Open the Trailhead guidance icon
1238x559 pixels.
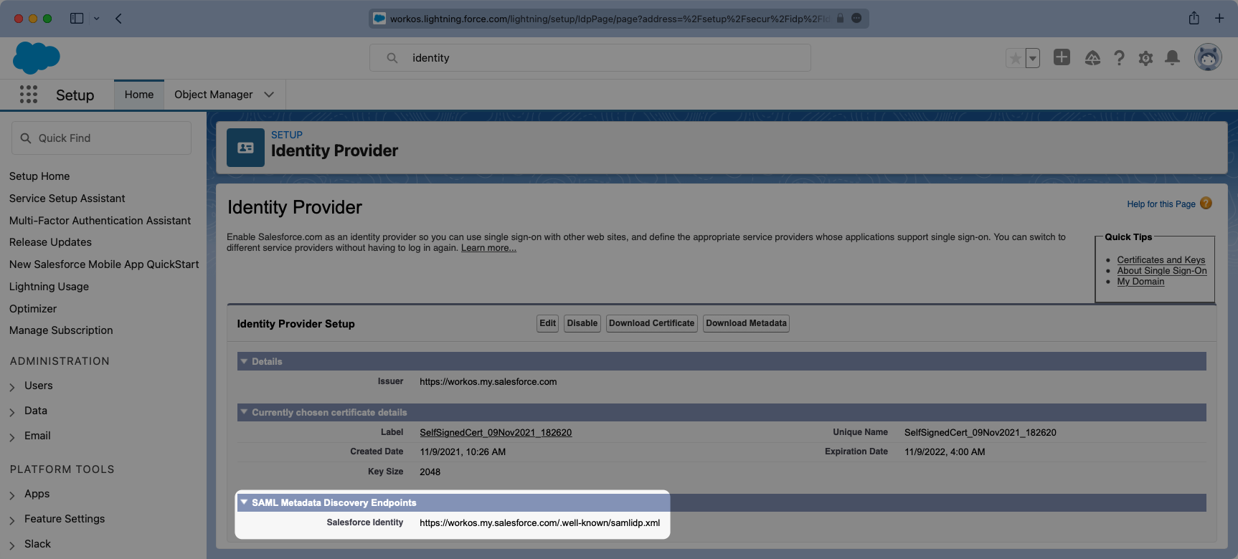(x=1092, y=58)
